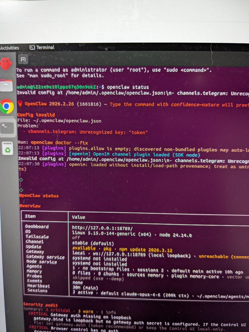The width and height of the screenshot is (249, 332).
Task: Click the 'Overview' section heading
Action: [30, 206]
